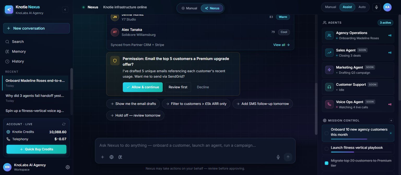Click Review first button
The image size is (401, 175).
click(178, 87)
